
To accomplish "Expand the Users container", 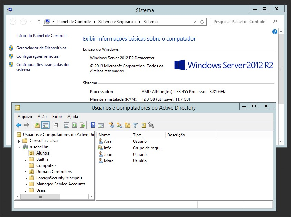I will (25, 191).
